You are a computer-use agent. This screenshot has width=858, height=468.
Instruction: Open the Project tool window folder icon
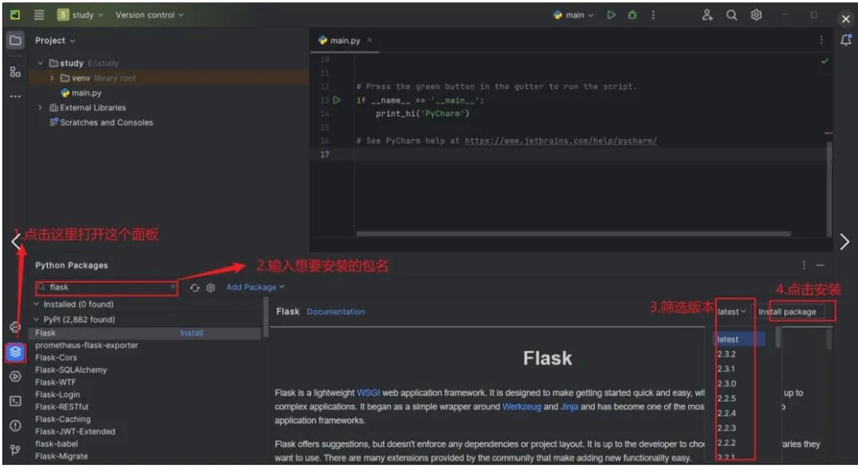pos(15,40)
